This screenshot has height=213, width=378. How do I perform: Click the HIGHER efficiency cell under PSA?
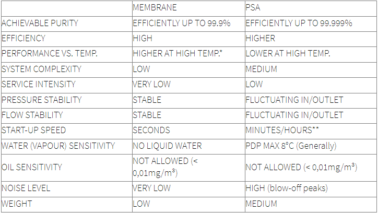click(x=260, y=38)
